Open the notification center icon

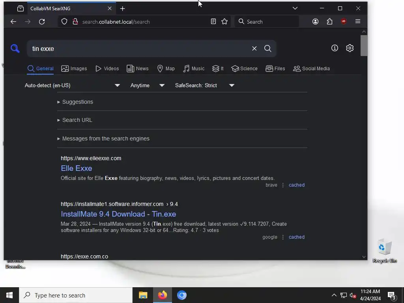pos(392,296)
